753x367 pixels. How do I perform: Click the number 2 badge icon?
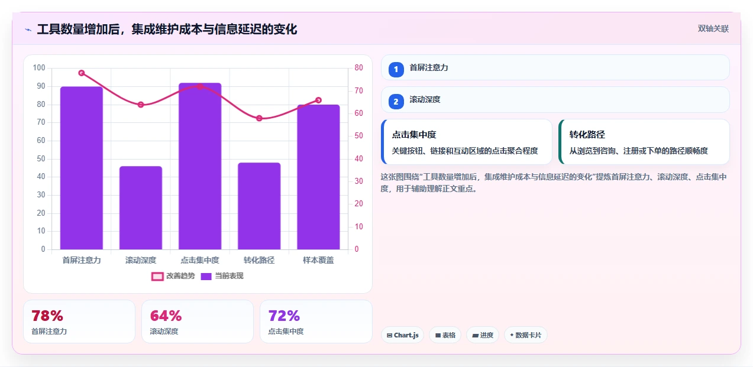[396, 100]
